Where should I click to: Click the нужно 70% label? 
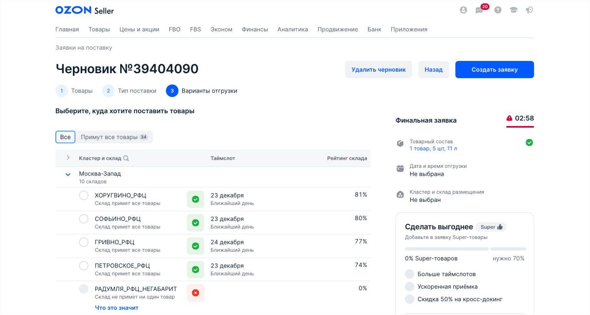click(x=509, y=259)
